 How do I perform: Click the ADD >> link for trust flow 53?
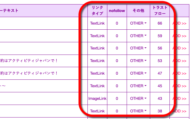click(179, 61)
